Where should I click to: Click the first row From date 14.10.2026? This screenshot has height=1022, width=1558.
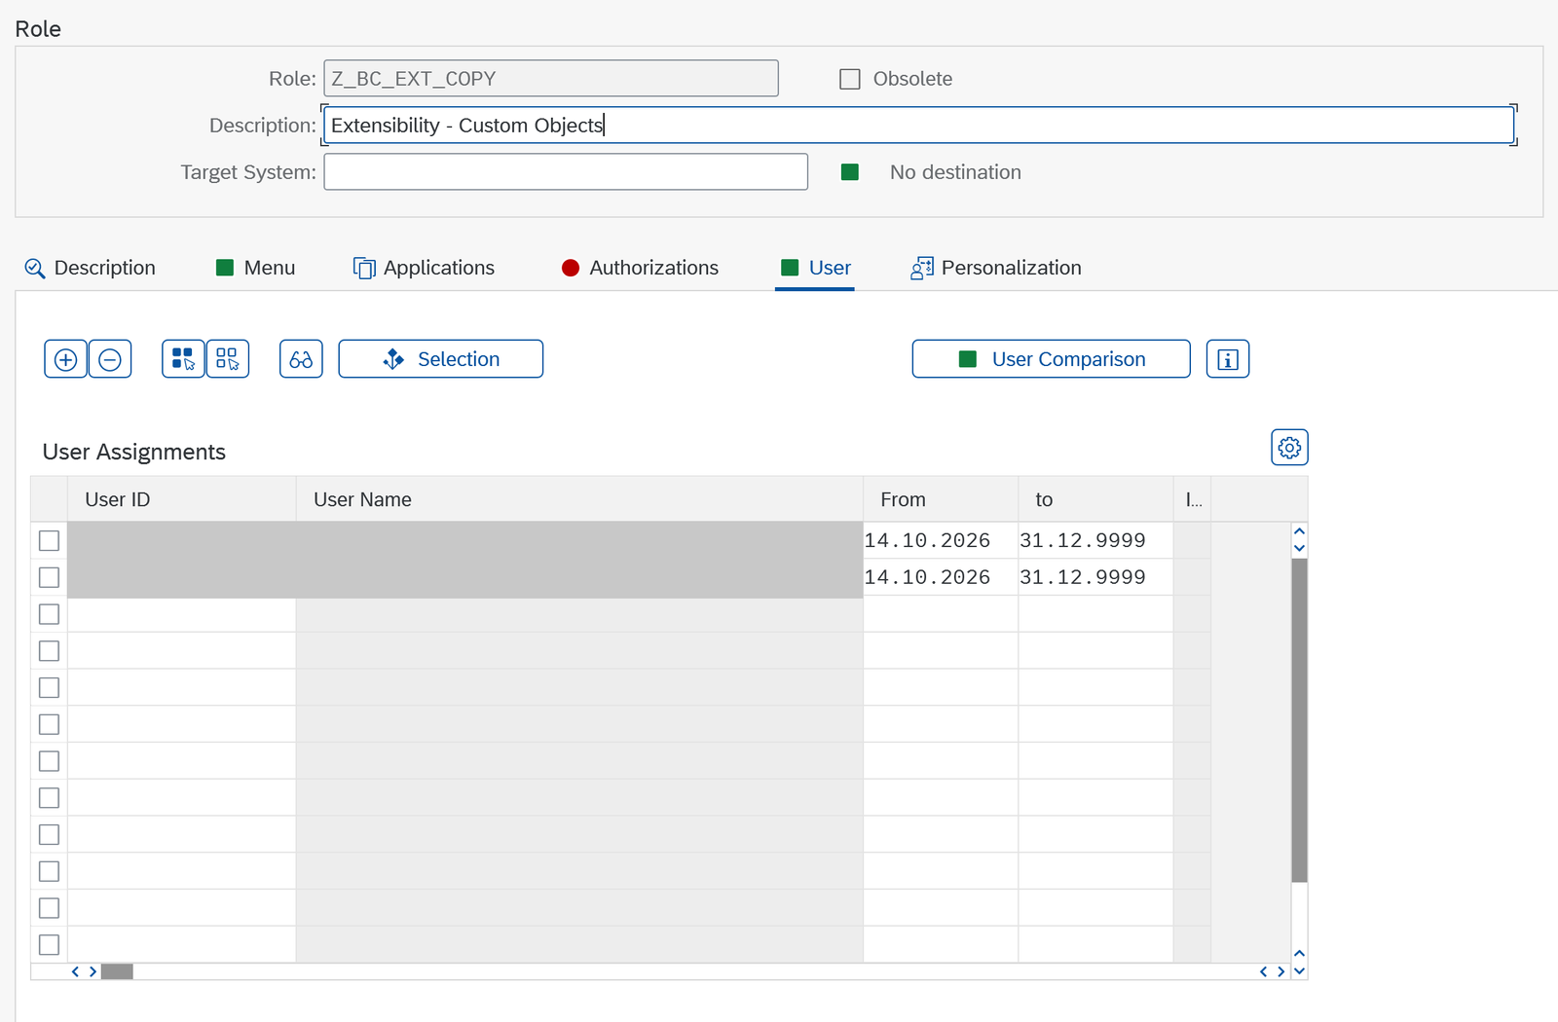[941, 540]
